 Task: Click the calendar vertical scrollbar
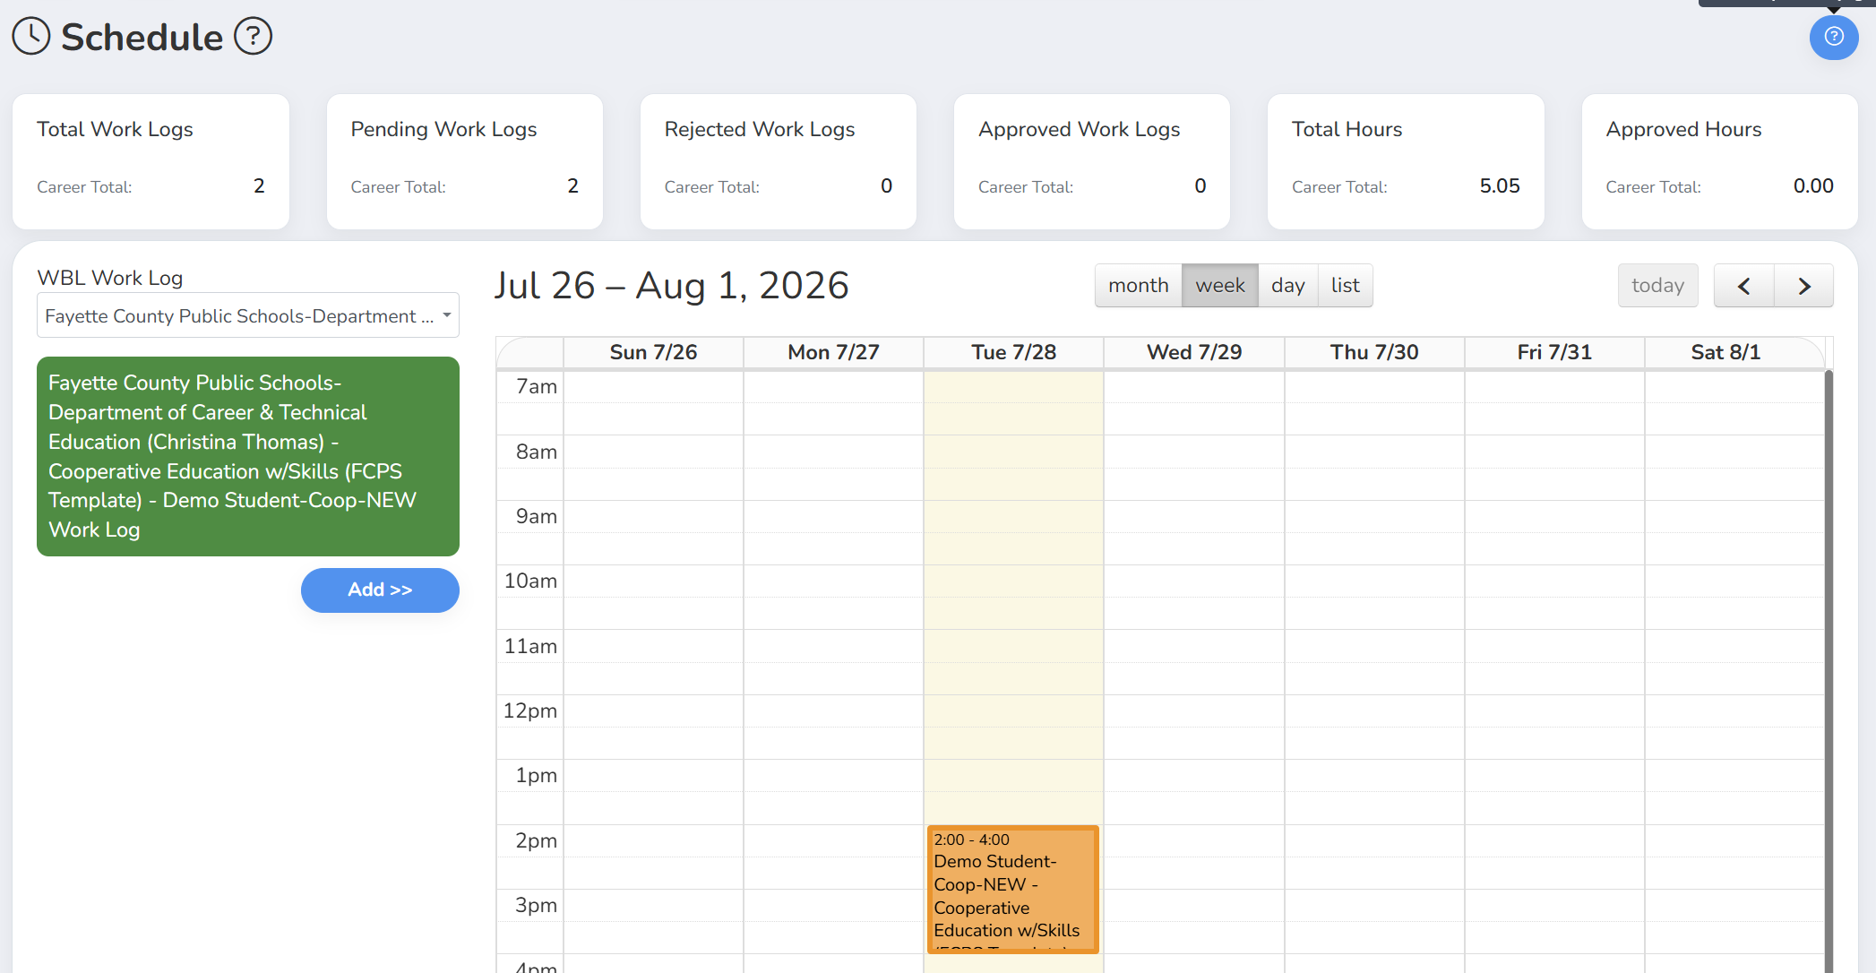(1829, 672)
